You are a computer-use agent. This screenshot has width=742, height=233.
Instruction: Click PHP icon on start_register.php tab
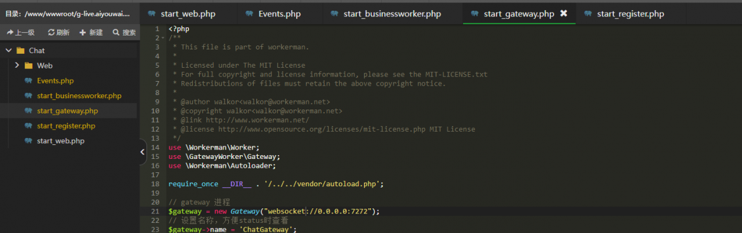588,14
